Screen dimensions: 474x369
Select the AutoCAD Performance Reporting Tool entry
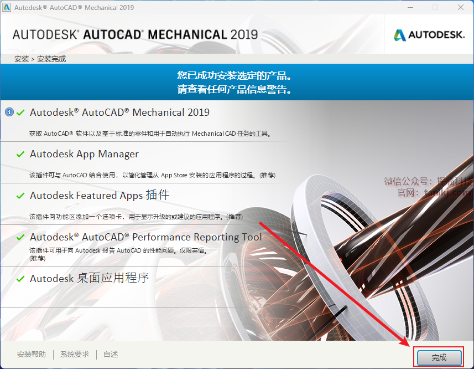point(145,237)
